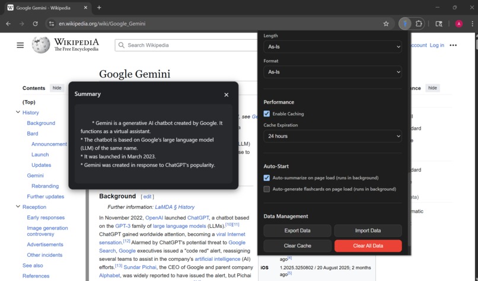Viewport: 478px width, 281px height.
Task: Go to Further updates in contents
Action: click(46, 196)
